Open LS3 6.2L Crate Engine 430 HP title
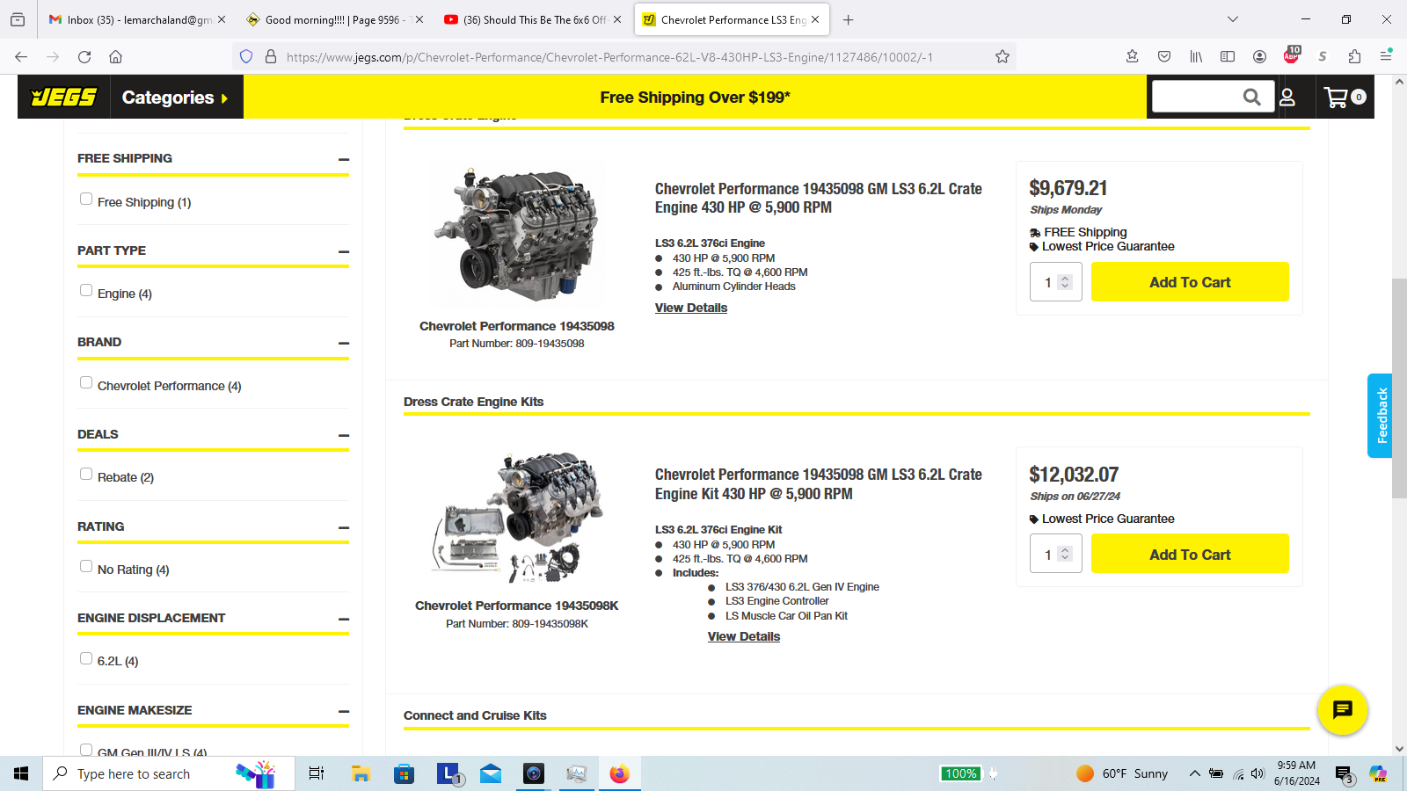 pyautogui.click(x=819, y=198)
